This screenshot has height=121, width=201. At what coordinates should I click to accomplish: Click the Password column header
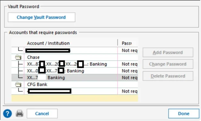pos(127,43)
